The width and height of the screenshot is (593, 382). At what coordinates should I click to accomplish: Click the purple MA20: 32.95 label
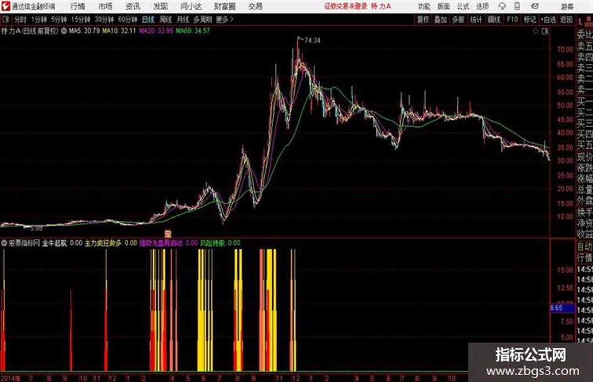point(156,31)
